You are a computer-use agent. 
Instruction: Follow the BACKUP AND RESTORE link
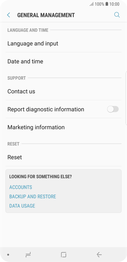click(33, 196)
